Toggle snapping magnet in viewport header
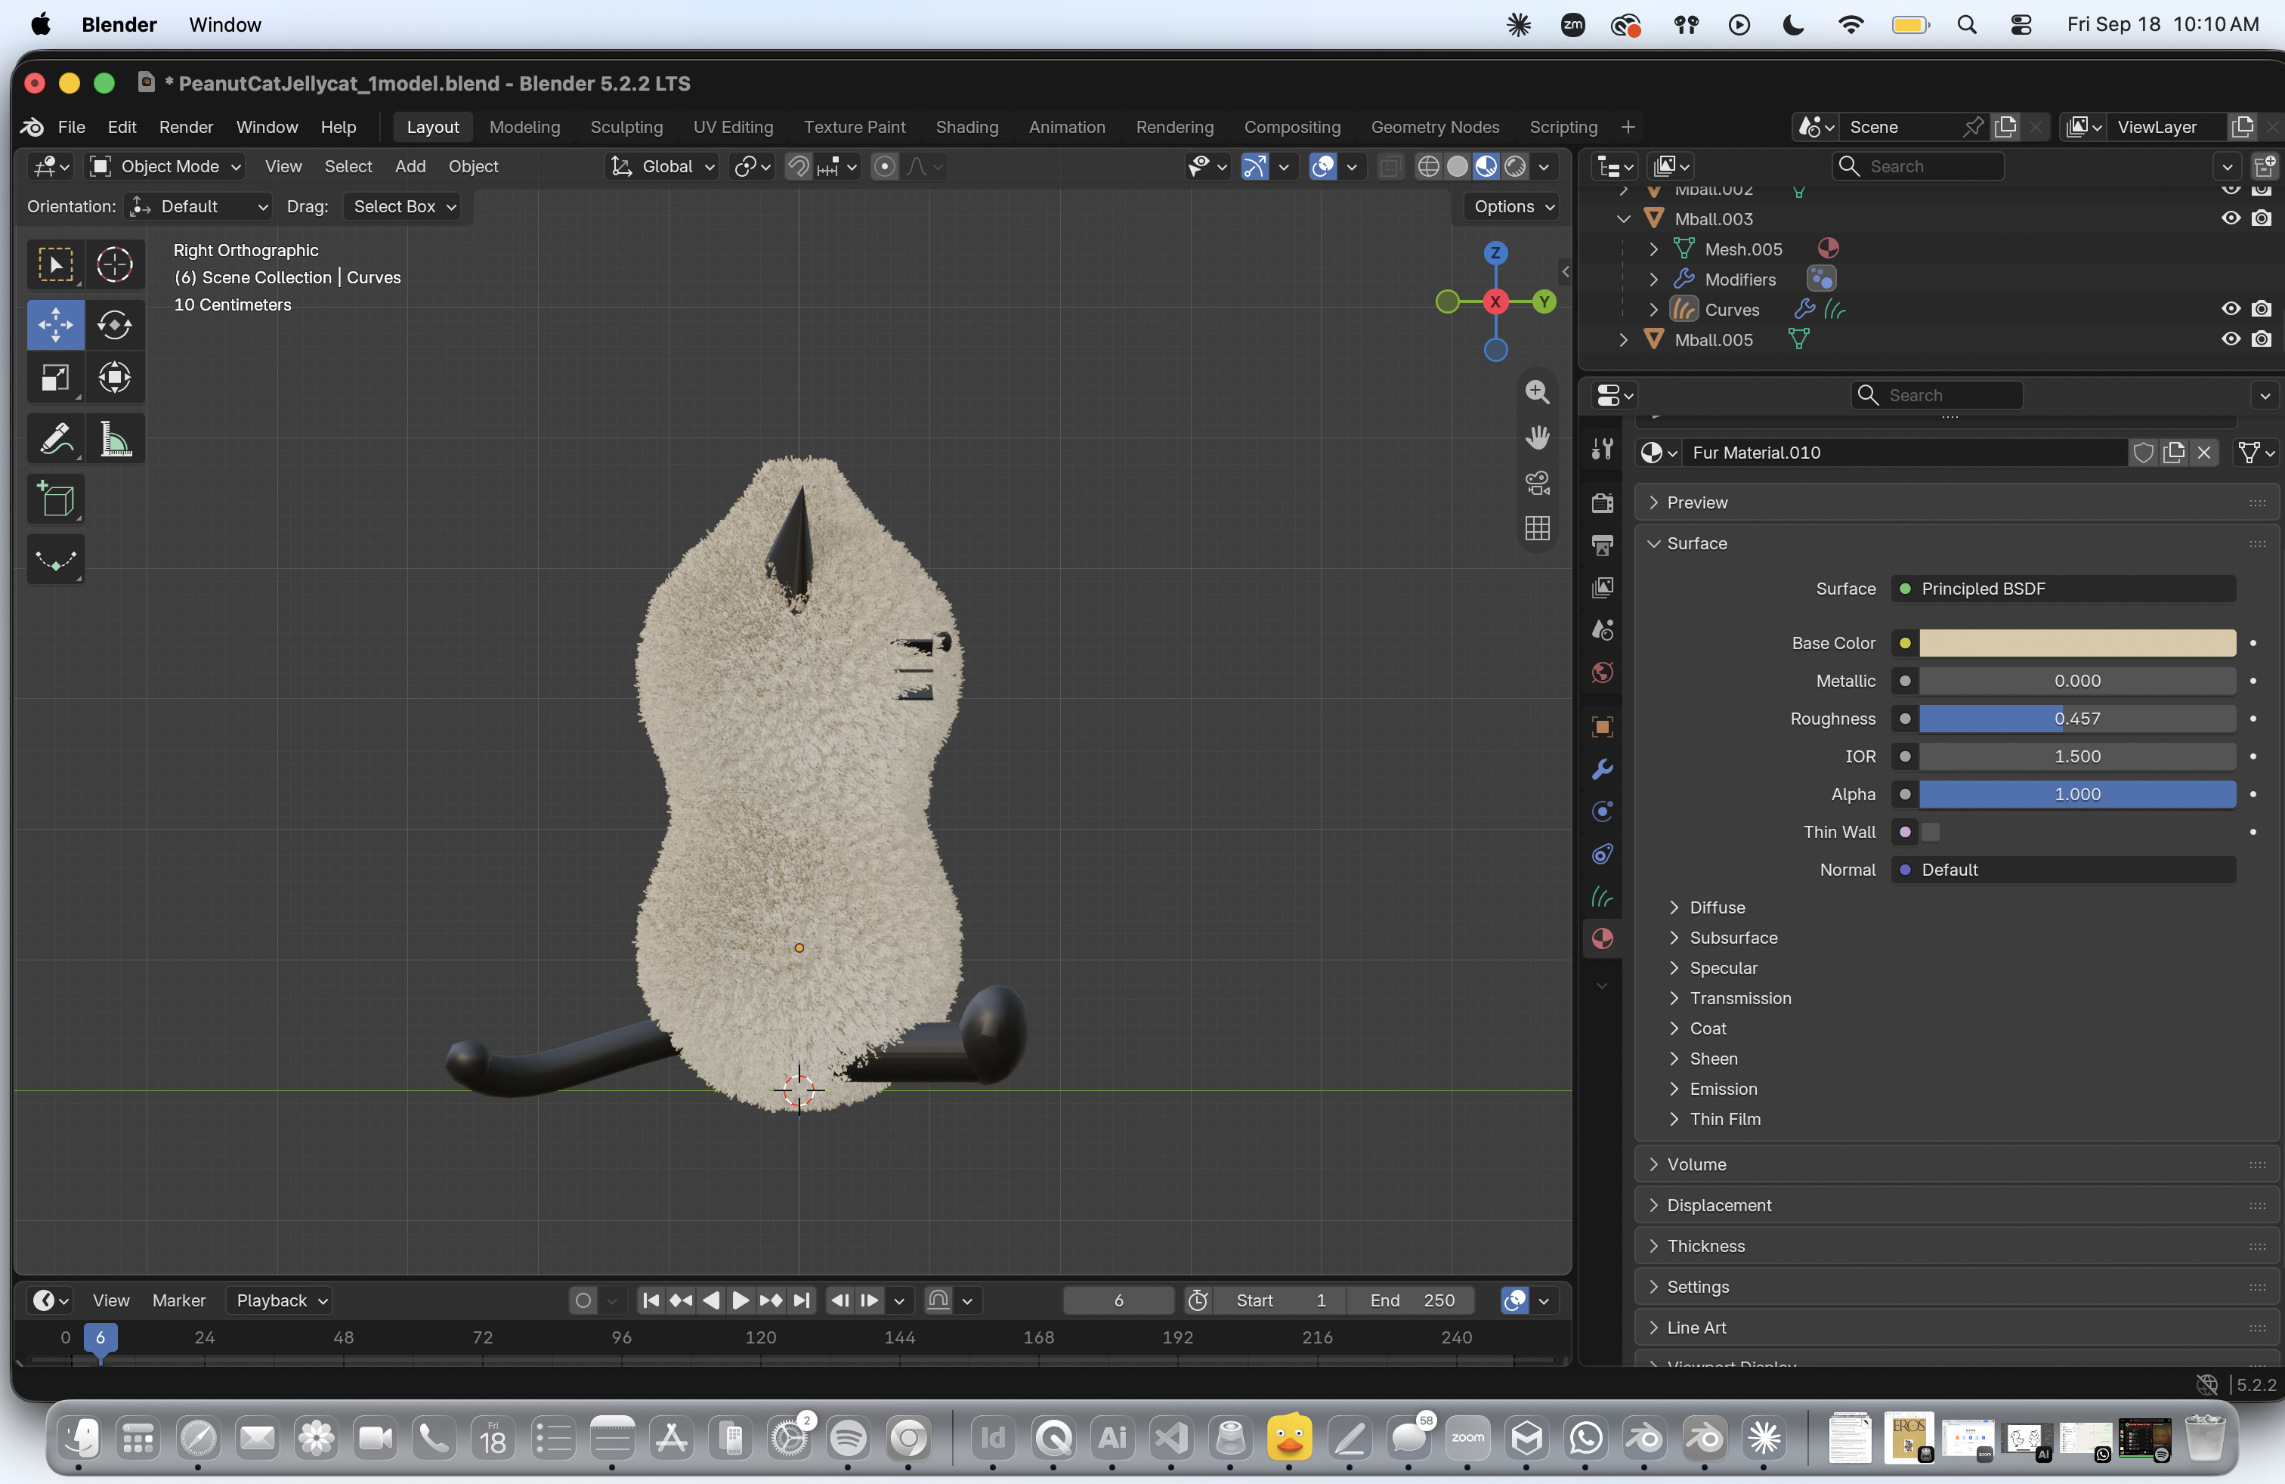The image size is (2285, 1484). 798,166
